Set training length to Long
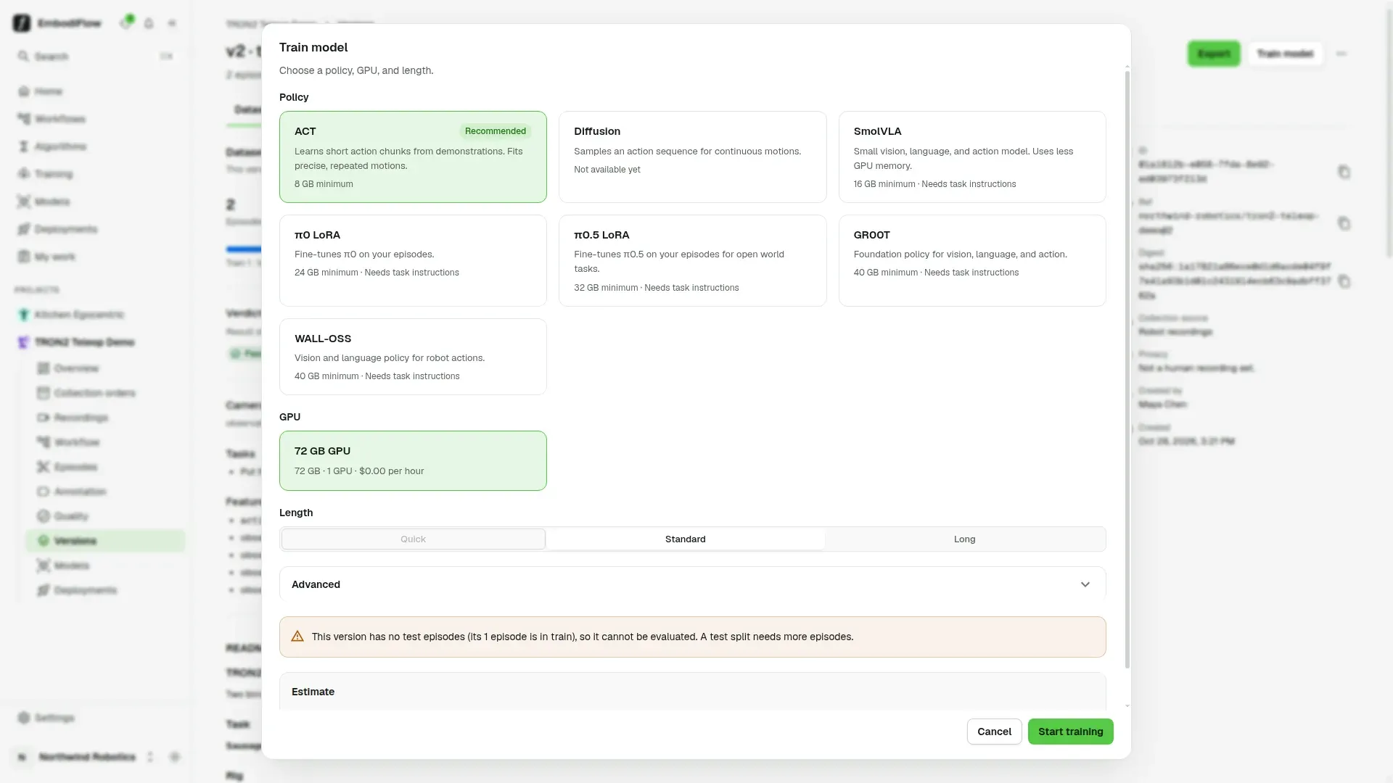The width and height of the screenshot is (1393, 783). coord(964,539)
